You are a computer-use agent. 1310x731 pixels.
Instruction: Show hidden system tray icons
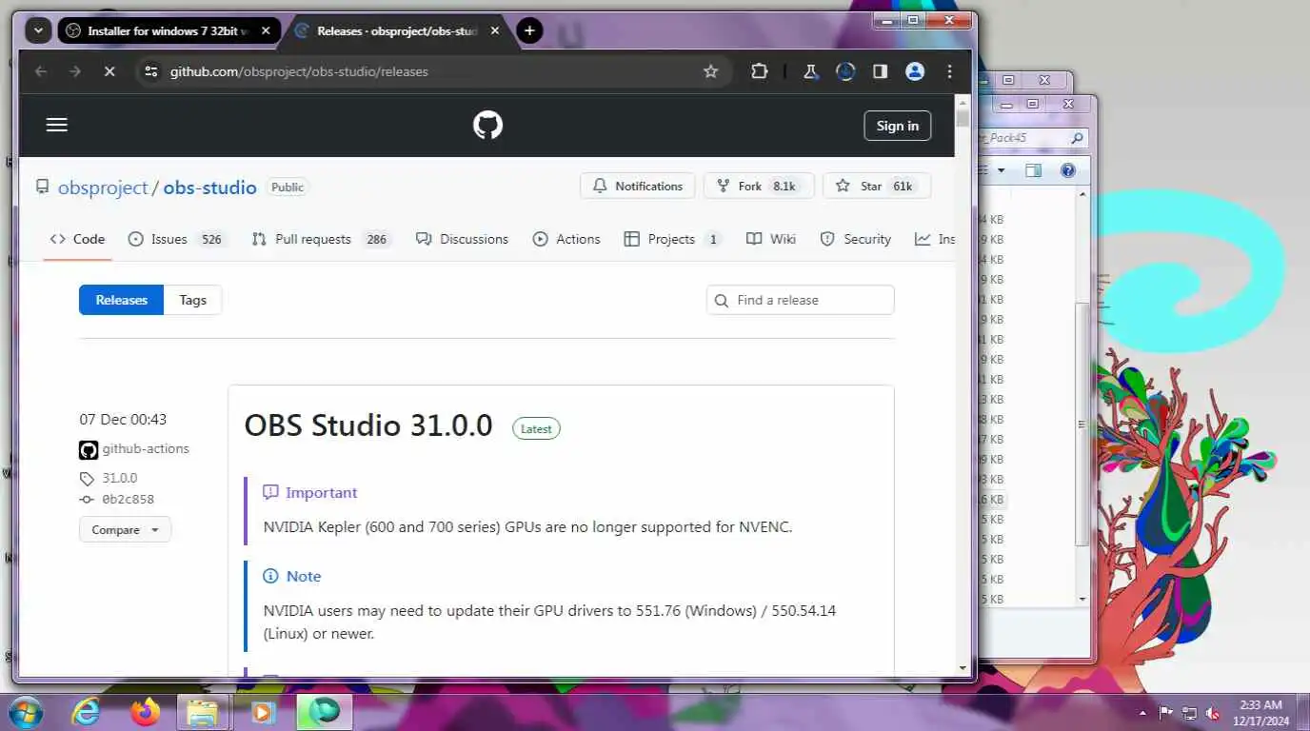[x=1142, y=713]
